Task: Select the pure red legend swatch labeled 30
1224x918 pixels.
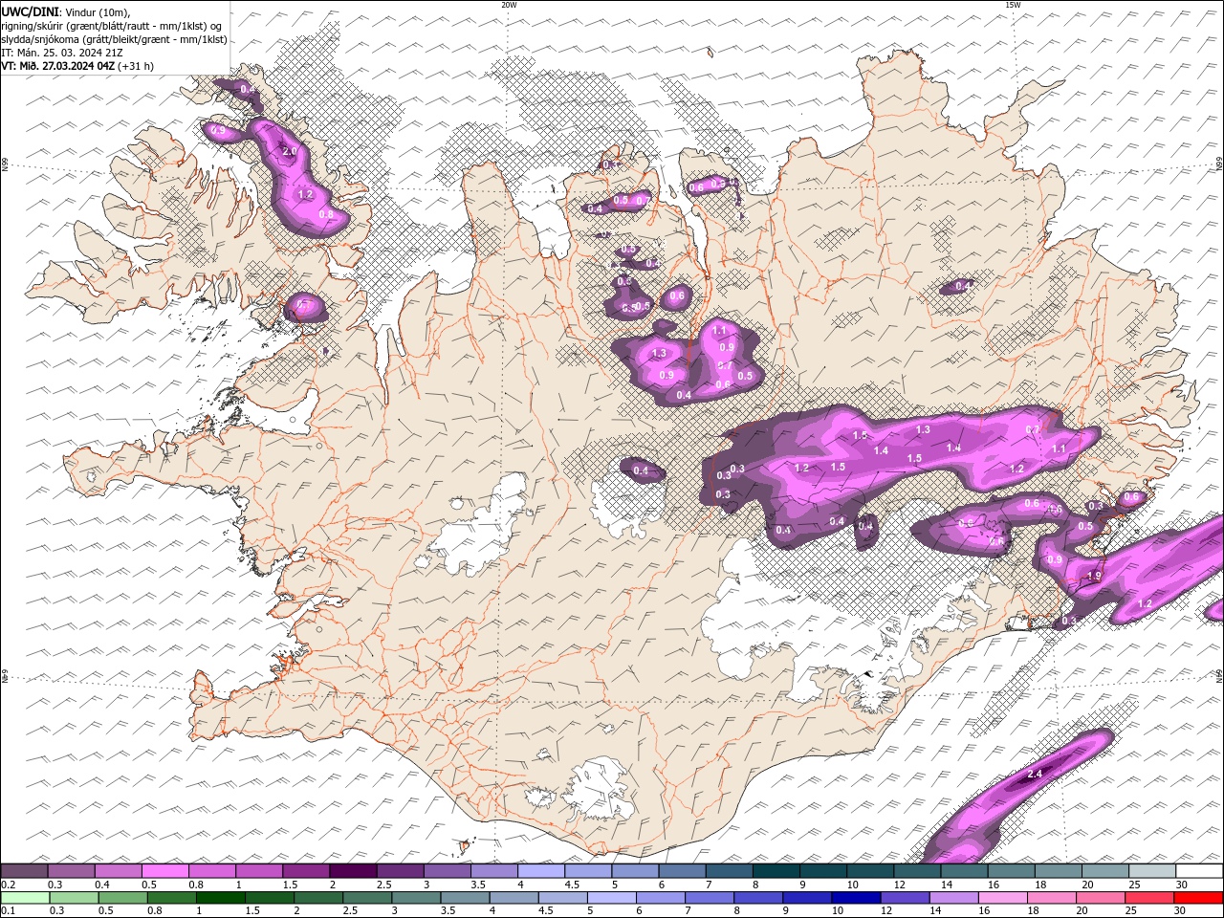Action: click(1199, 898)
